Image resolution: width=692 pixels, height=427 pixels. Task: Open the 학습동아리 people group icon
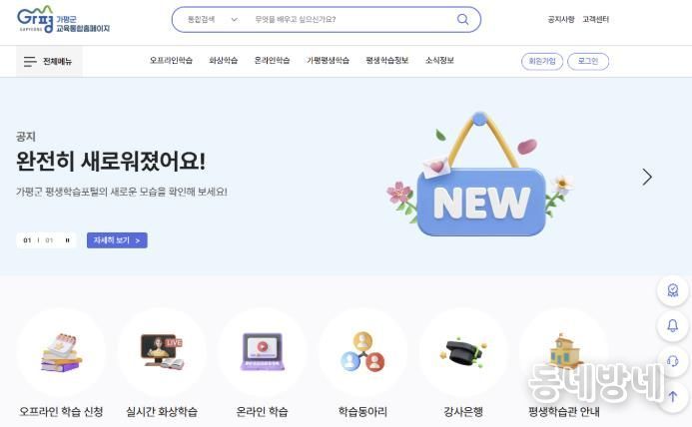pos(362,351)
